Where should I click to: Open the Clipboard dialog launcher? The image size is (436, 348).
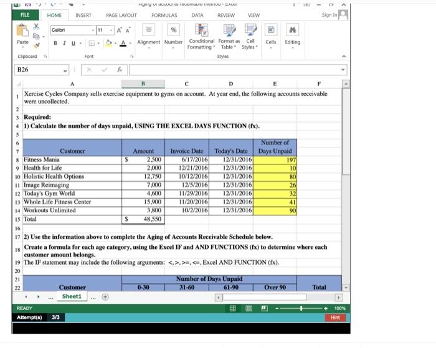tap(45, 57)
